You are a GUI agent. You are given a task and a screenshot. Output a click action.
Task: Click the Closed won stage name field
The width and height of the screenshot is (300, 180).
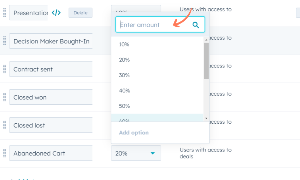[x=51, y=97]
